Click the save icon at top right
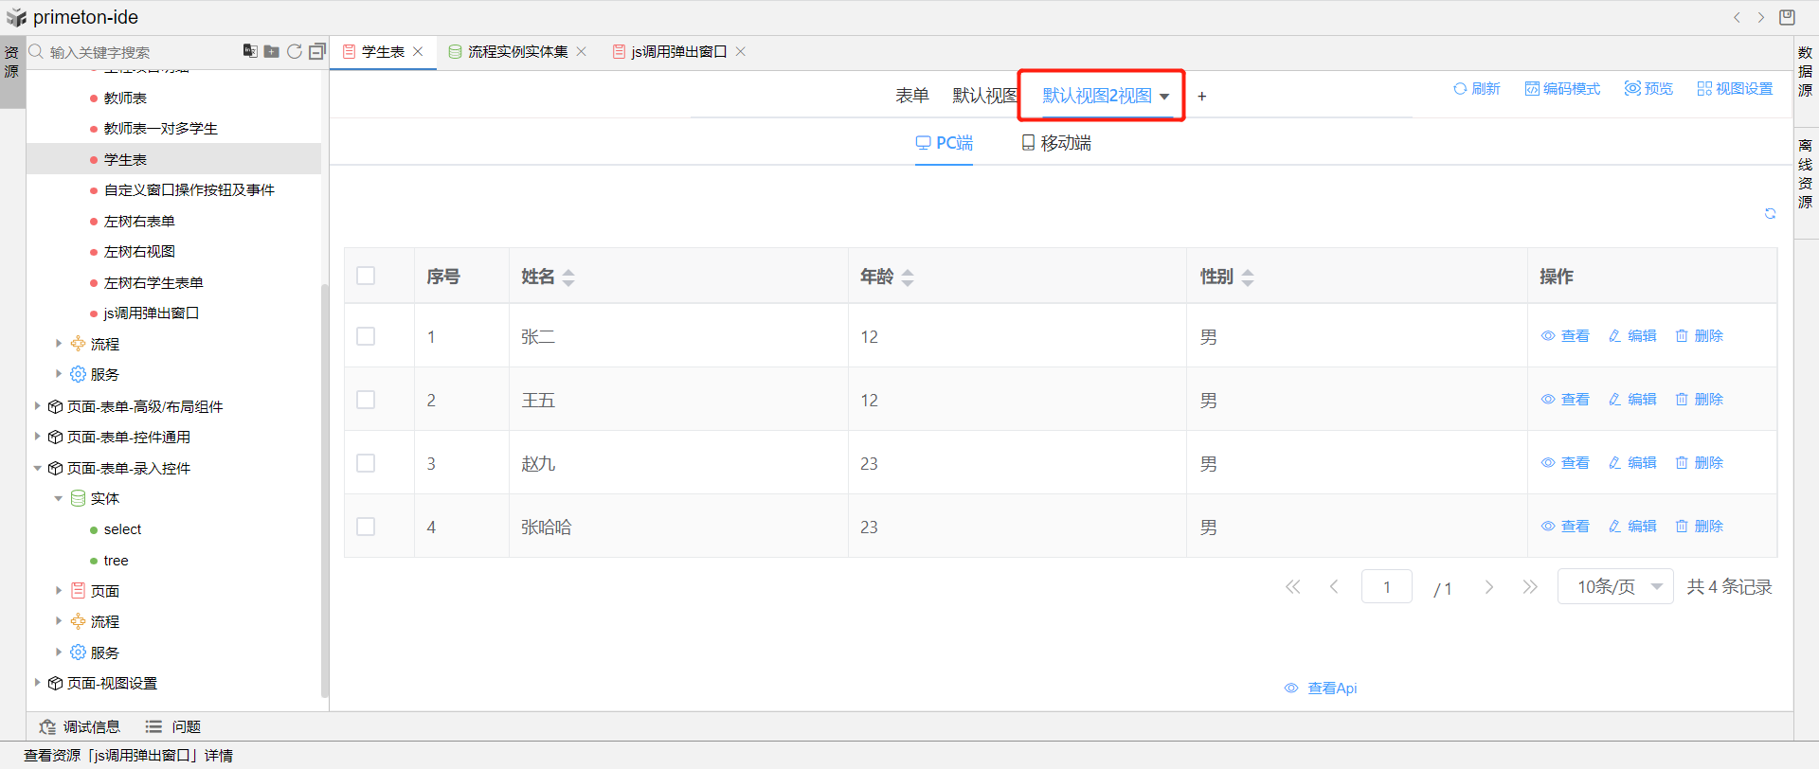This screenshot has height=769, width=1819. [1787, 17]
